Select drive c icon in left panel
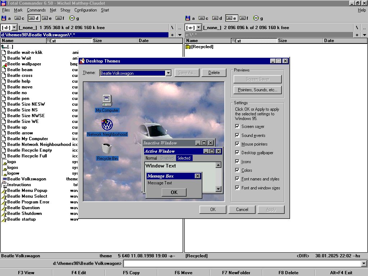Image resolution: width=368 pixels, height=276 pixels. [18, 18]
